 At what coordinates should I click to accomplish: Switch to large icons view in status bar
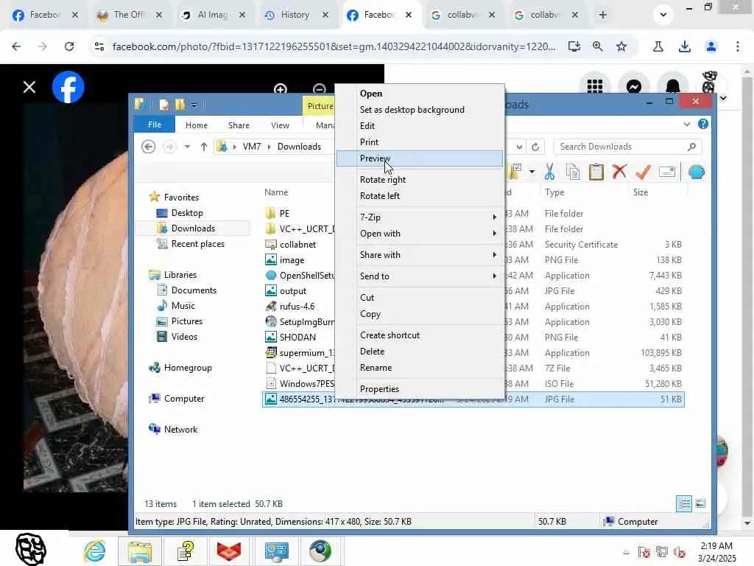pyautogui.click(x=700, y=503)
